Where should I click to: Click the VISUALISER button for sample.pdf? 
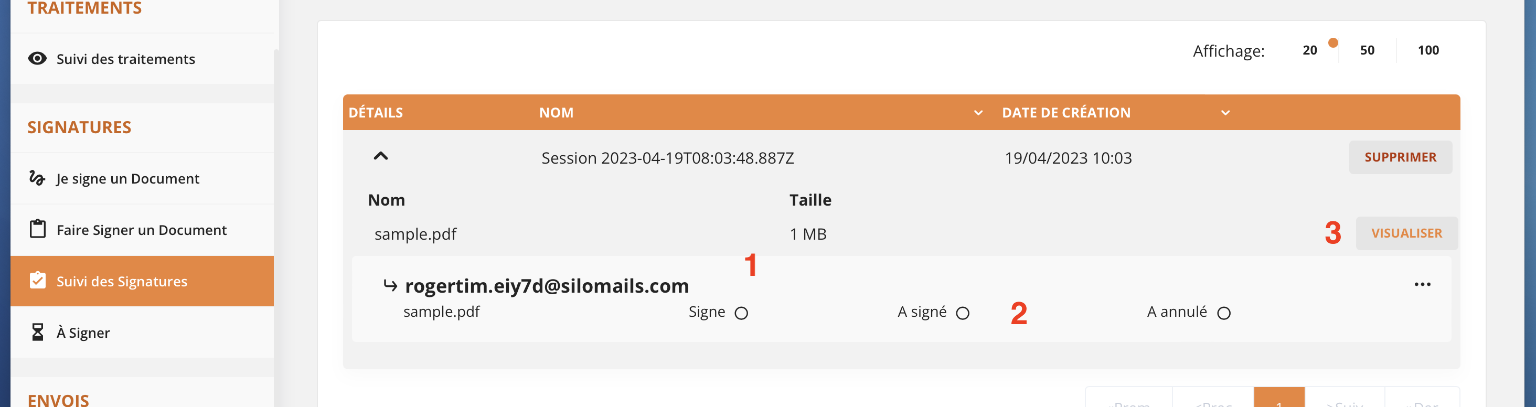[x=1406, y=233]
